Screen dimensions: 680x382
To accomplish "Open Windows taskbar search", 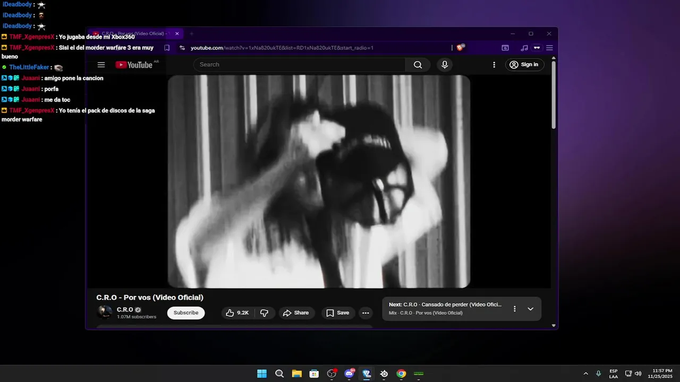I will click(x=279, y=374).
